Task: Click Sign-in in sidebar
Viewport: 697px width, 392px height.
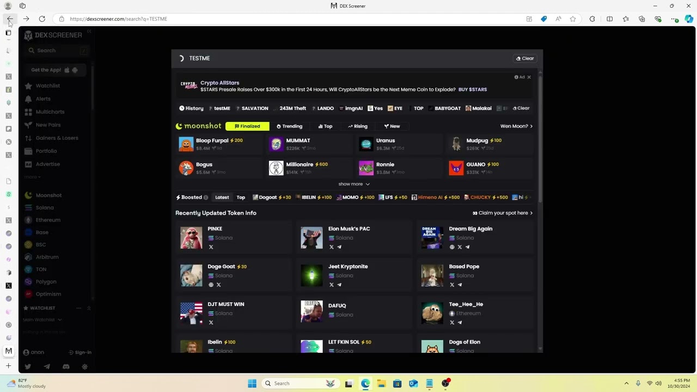Action: coord(80,352)
